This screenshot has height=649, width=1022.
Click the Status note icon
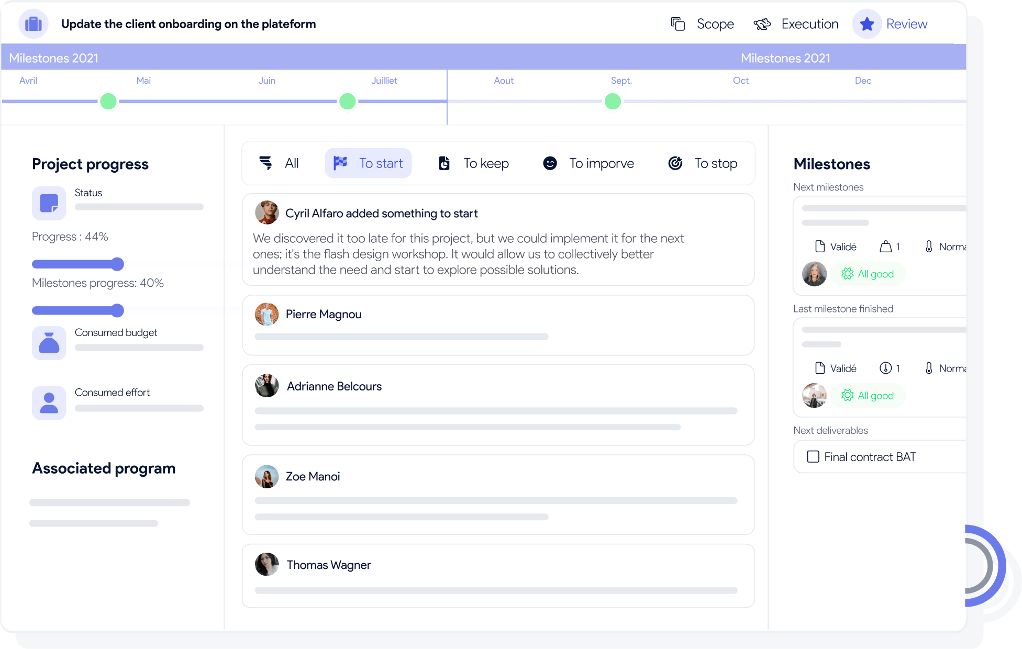49,203
